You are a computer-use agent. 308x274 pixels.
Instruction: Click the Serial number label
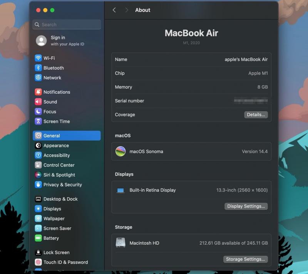[129, 101]
